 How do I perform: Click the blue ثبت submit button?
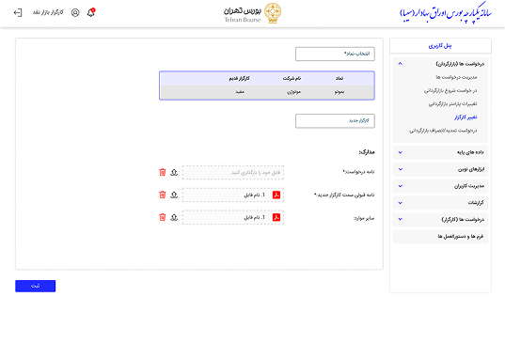pyautogui.click(x=36, y=286)
